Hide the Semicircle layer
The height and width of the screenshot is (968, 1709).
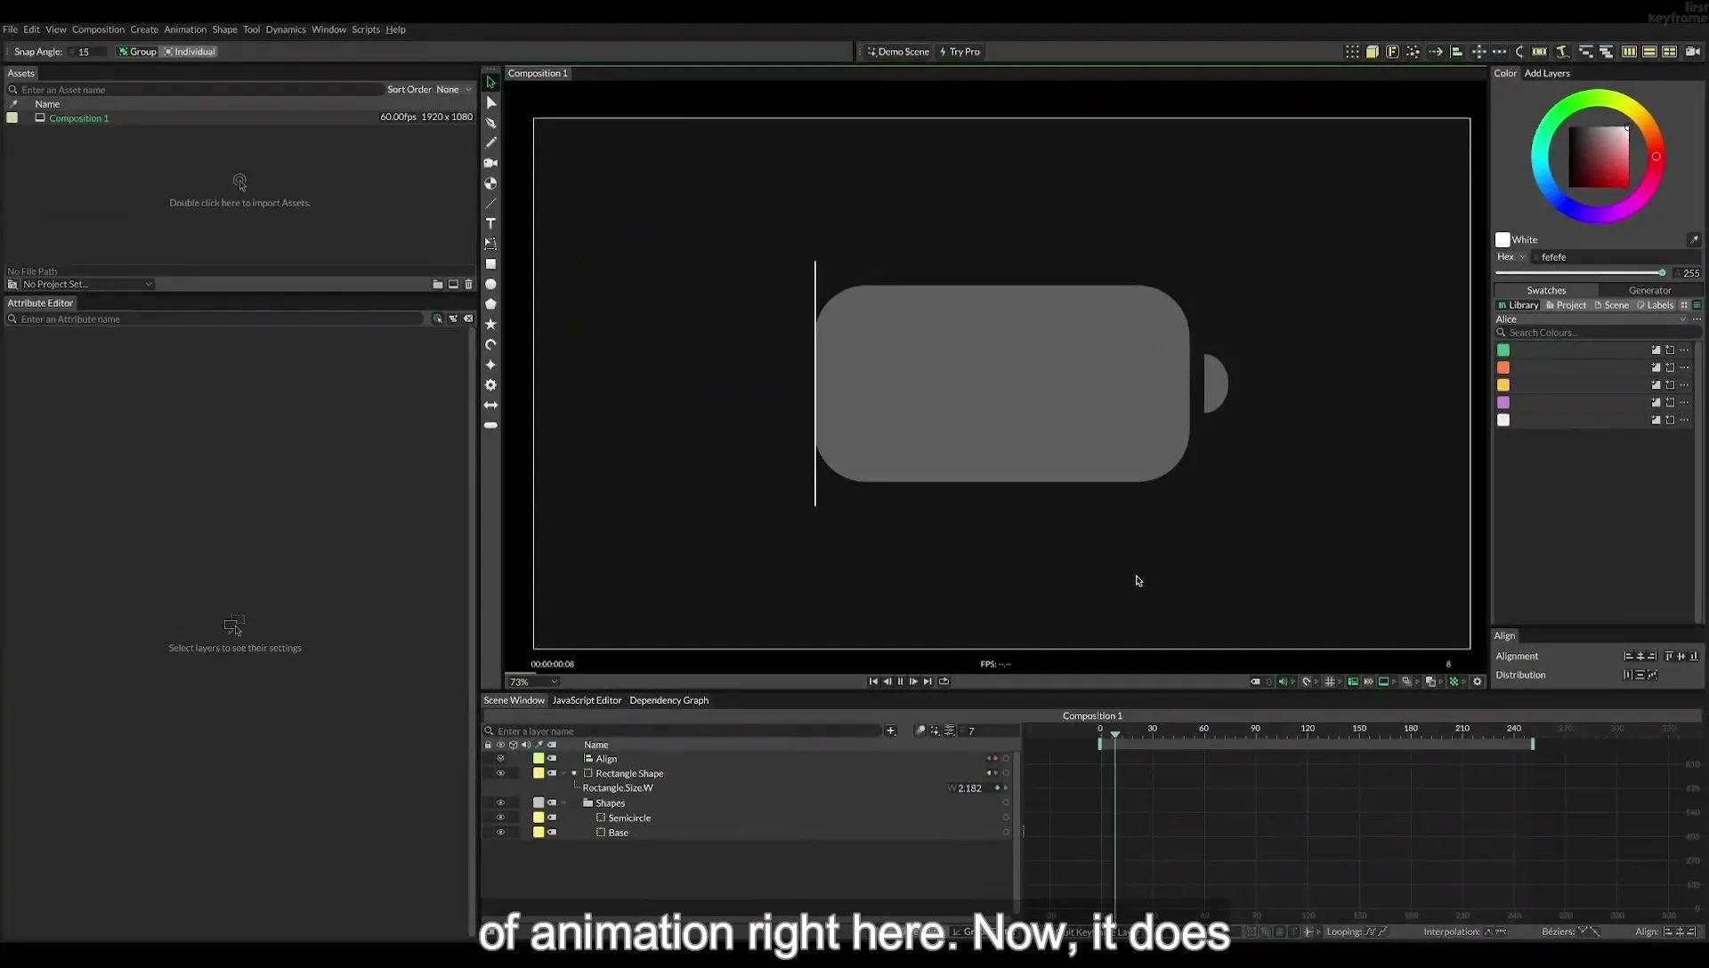[500, 818]
